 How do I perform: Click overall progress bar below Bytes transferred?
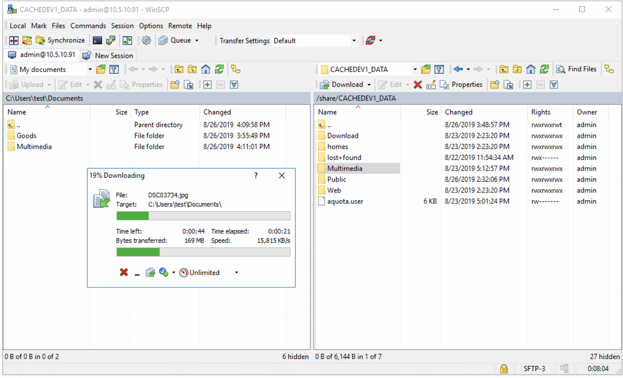pos(203,252)
